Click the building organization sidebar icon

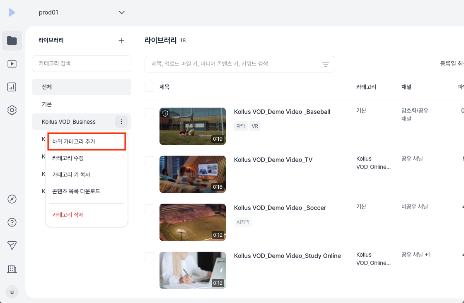(12, 269)
